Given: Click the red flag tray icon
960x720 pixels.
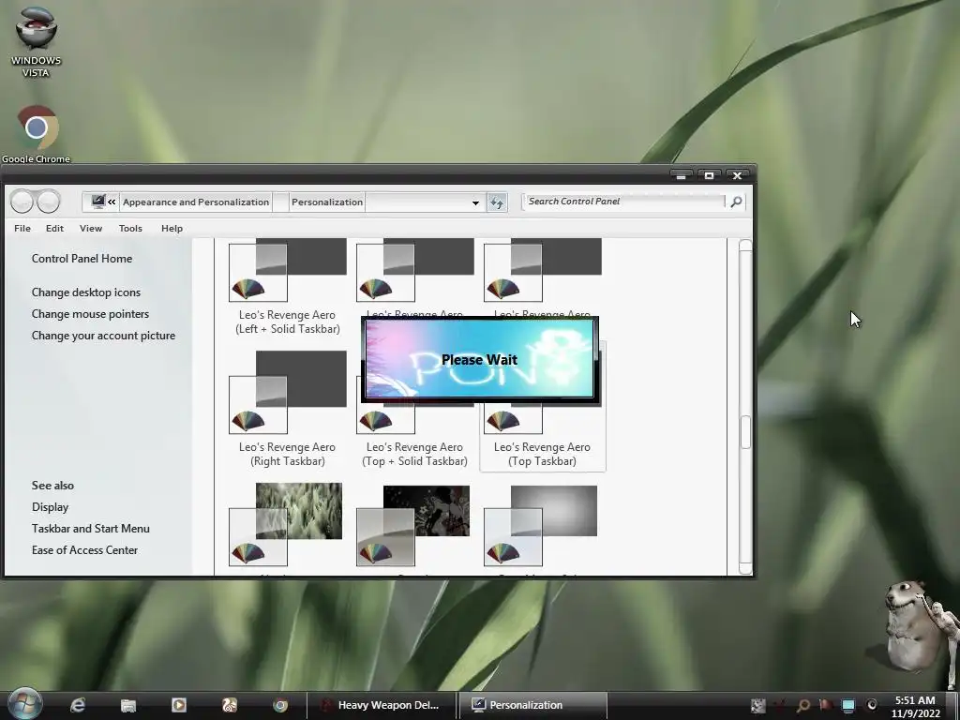Looking at the screenshot, I should (825, 705).
